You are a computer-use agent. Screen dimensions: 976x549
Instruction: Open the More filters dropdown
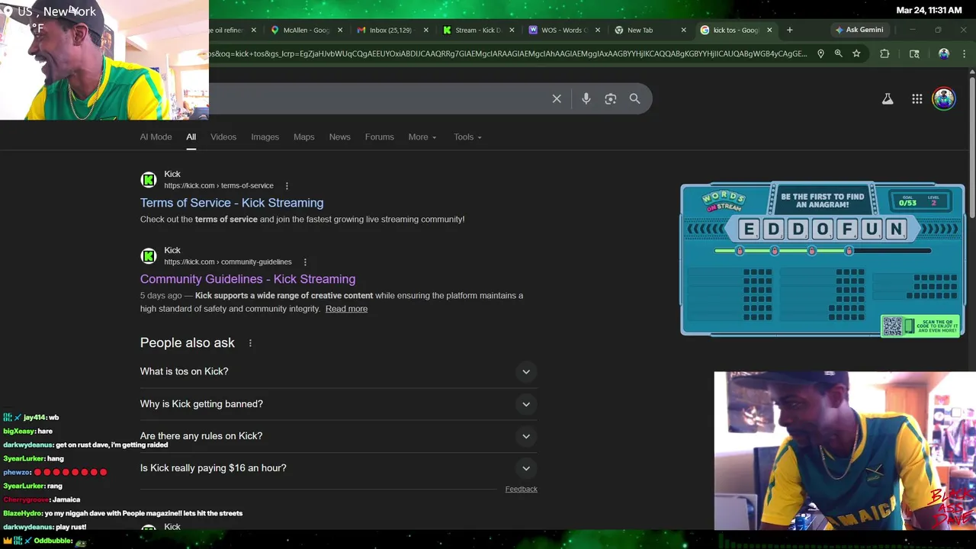click(422, 137)
